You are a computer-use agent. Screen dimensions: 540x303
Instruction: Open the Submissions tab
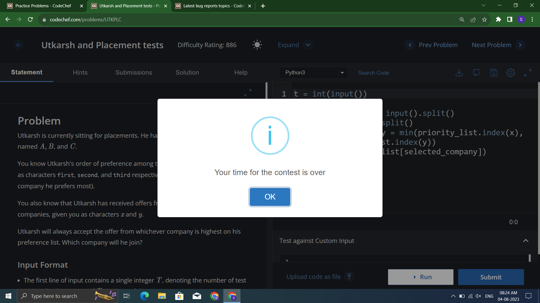pos(134,73)
